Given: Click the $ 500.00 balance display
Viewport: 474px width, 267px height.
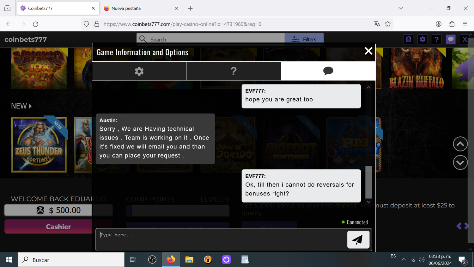Looking at the screenshot, I should click(58, 210).
